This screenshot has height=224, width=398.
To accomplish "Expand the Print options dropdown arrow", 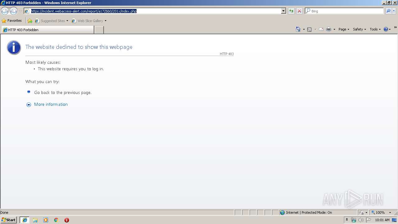I will (334, 29).
